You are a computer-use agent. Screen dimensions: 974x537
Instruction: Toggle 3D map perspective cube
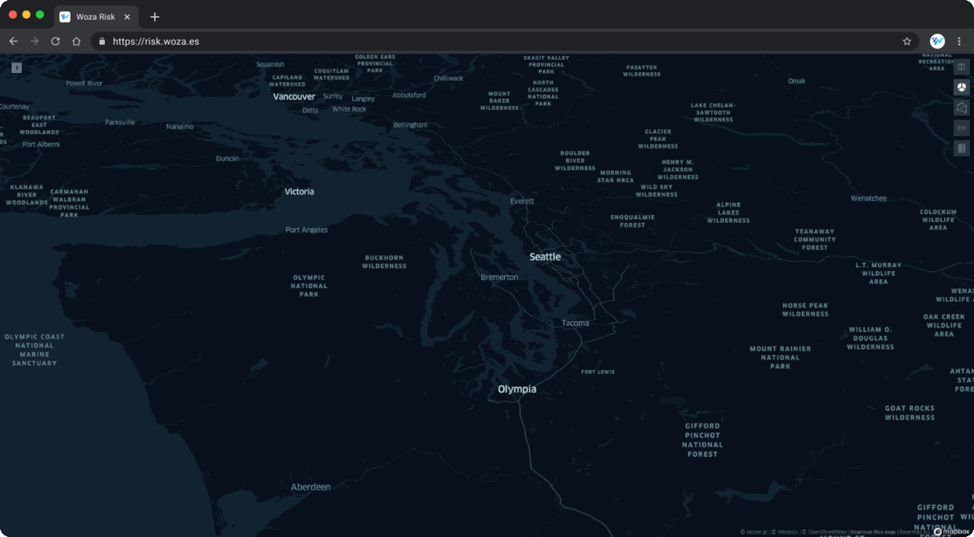961,88
